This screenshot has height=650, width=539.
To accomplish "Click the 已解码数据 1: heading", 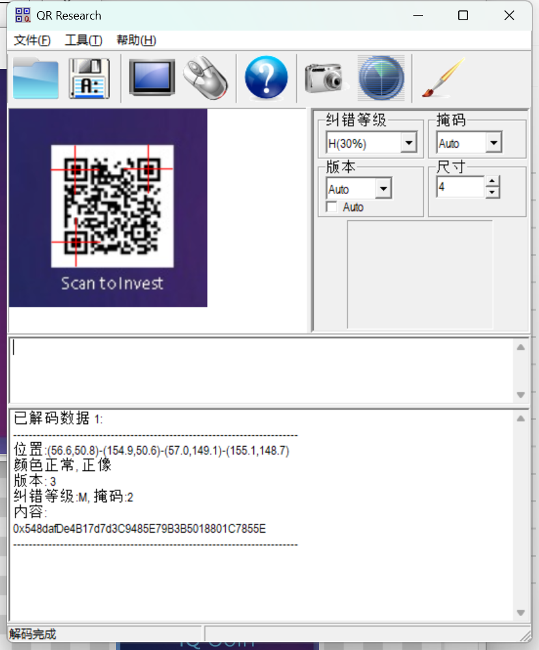I will [x=58, y=418].
